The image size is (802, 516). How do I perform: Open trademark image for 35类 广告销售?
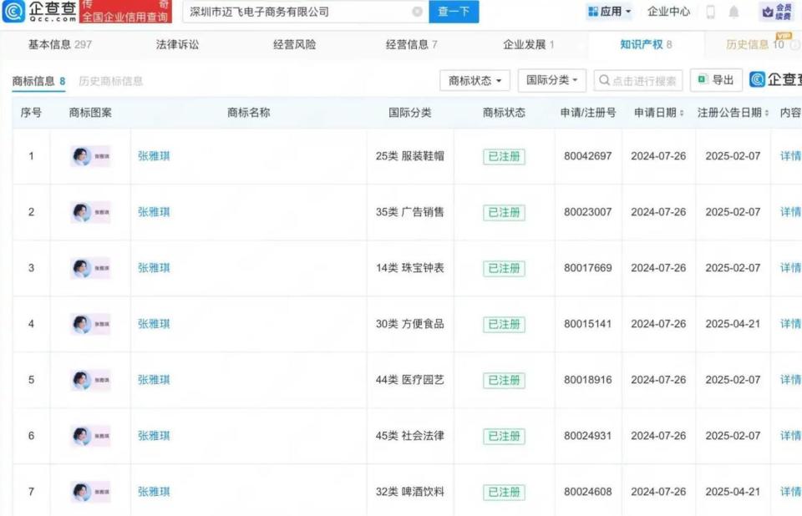pos(90,212)
